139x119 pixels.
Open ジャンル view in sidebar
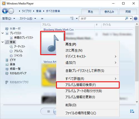click(18, 55)
